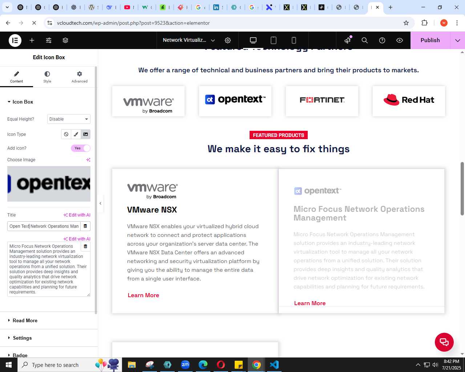Click the Title input field
Image resolution: width=465 pixels, height=372 pixels.
[x=44, y=226]
